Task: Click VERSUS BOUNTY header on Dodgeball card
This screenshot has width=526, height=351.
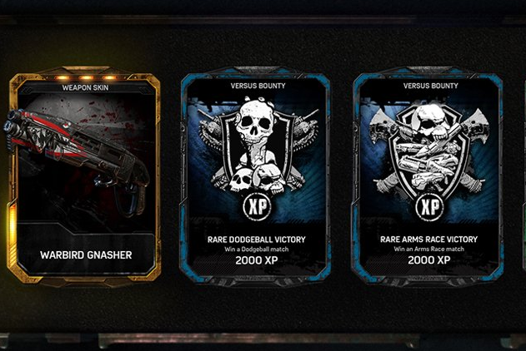Action: click(x=258, y=86)
